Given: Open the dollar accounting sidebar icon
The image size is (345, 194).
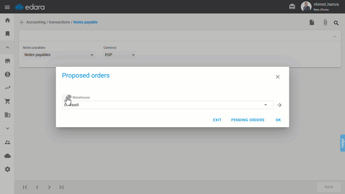Looking at the screenshot, I should click(8, 74).
